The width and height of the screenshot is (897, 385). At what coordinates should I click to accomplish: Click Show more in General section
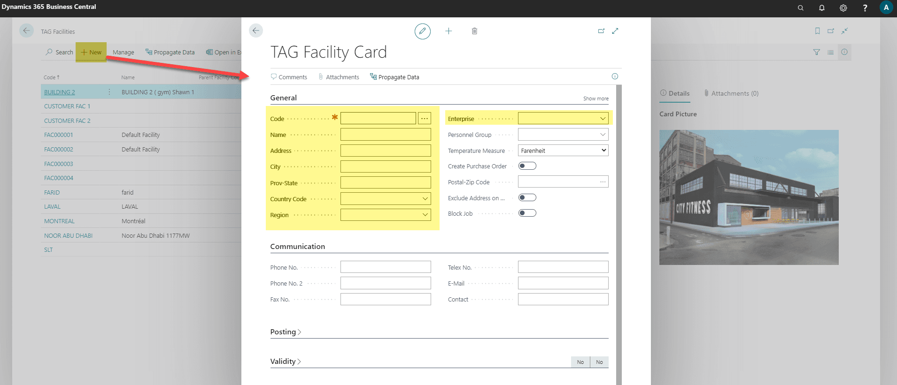pyautogui.click(x=595, y=98)
